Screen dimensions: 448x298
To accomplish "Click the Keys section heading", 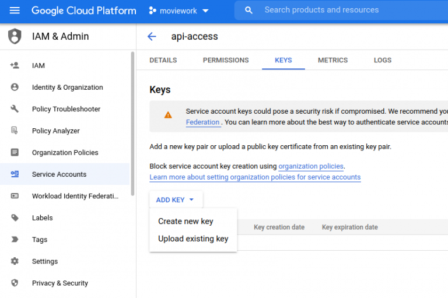I will tap(160, 90).
